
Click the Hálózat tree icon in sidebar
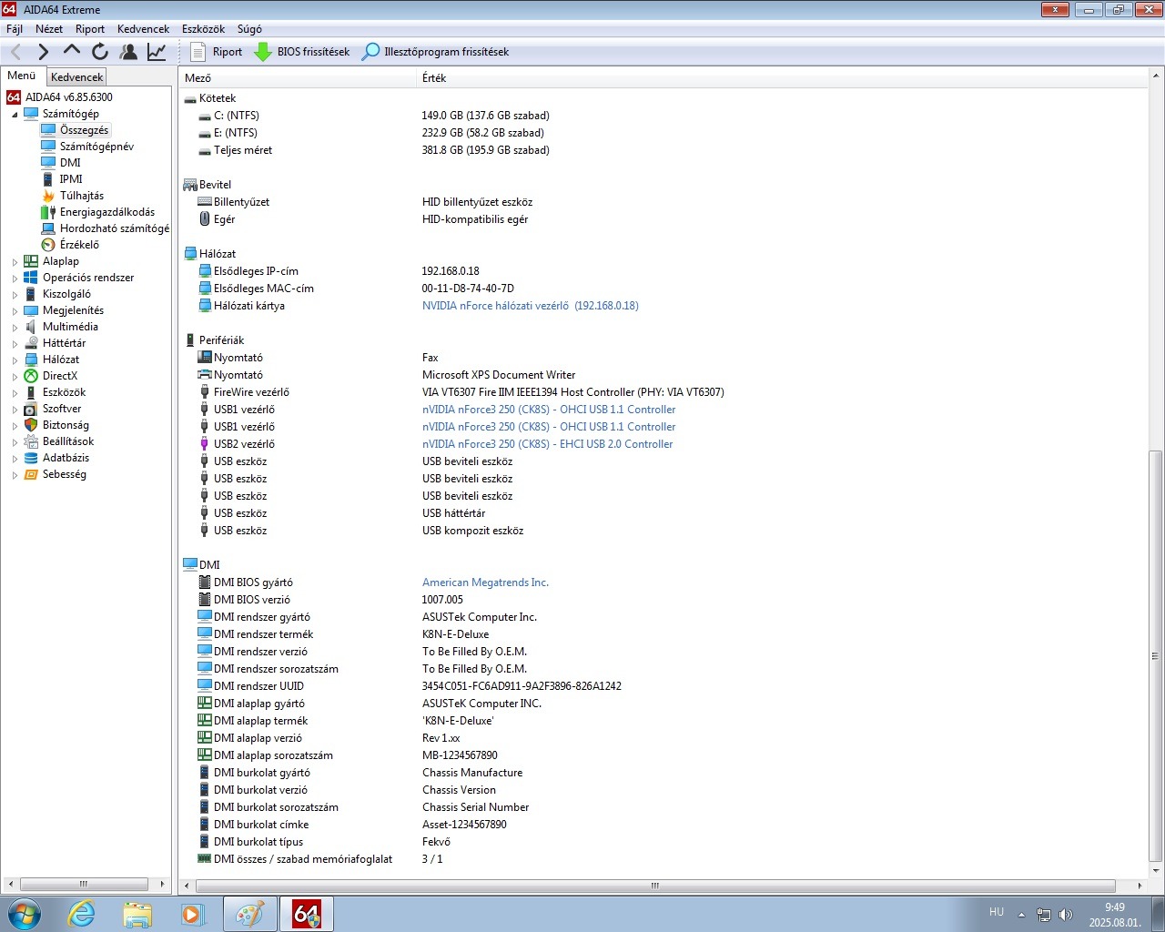[x=31, y=360]
